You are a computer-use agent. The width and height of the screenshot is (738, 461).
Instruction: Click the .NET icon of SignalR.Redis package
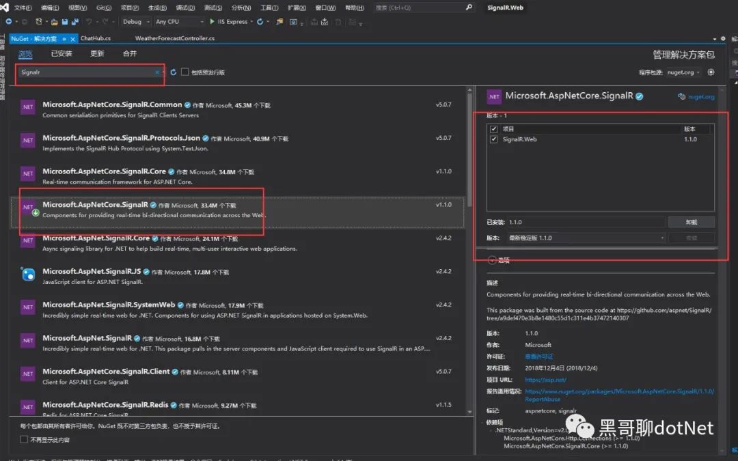point(28,407)
